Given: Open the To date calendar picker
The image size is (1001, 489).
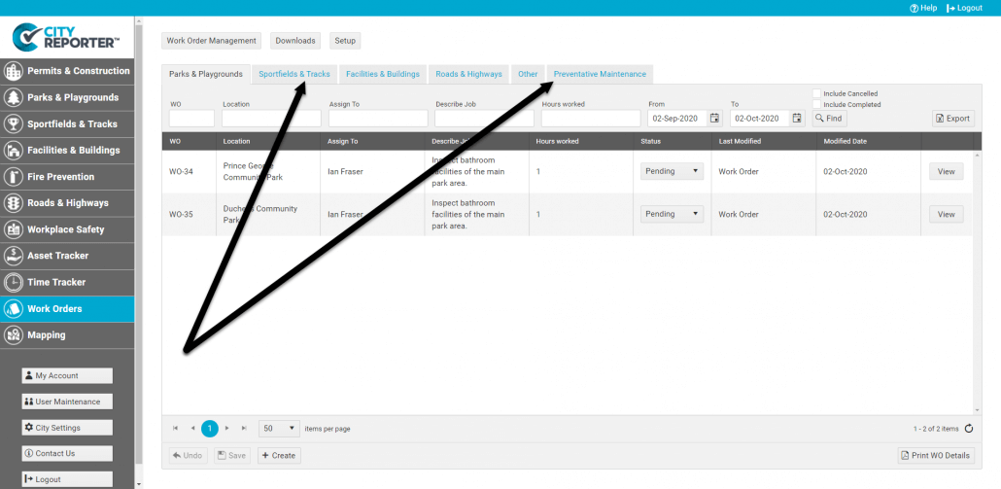Looking at the screenshot, I should click(797, 119).
